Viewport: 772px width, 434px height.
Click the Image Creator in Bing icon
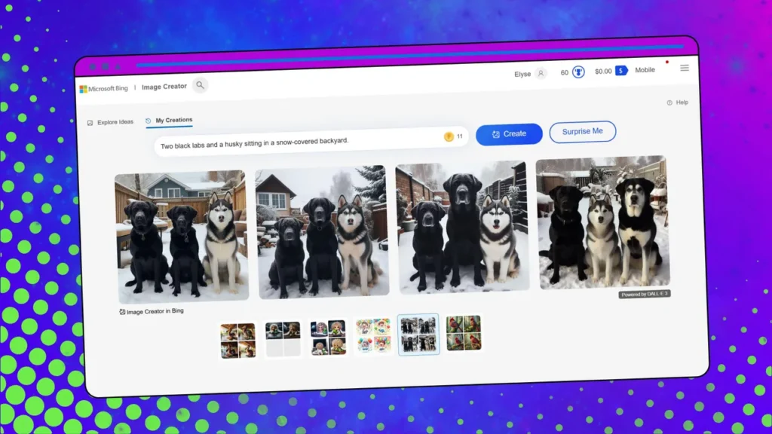[122, 311]
